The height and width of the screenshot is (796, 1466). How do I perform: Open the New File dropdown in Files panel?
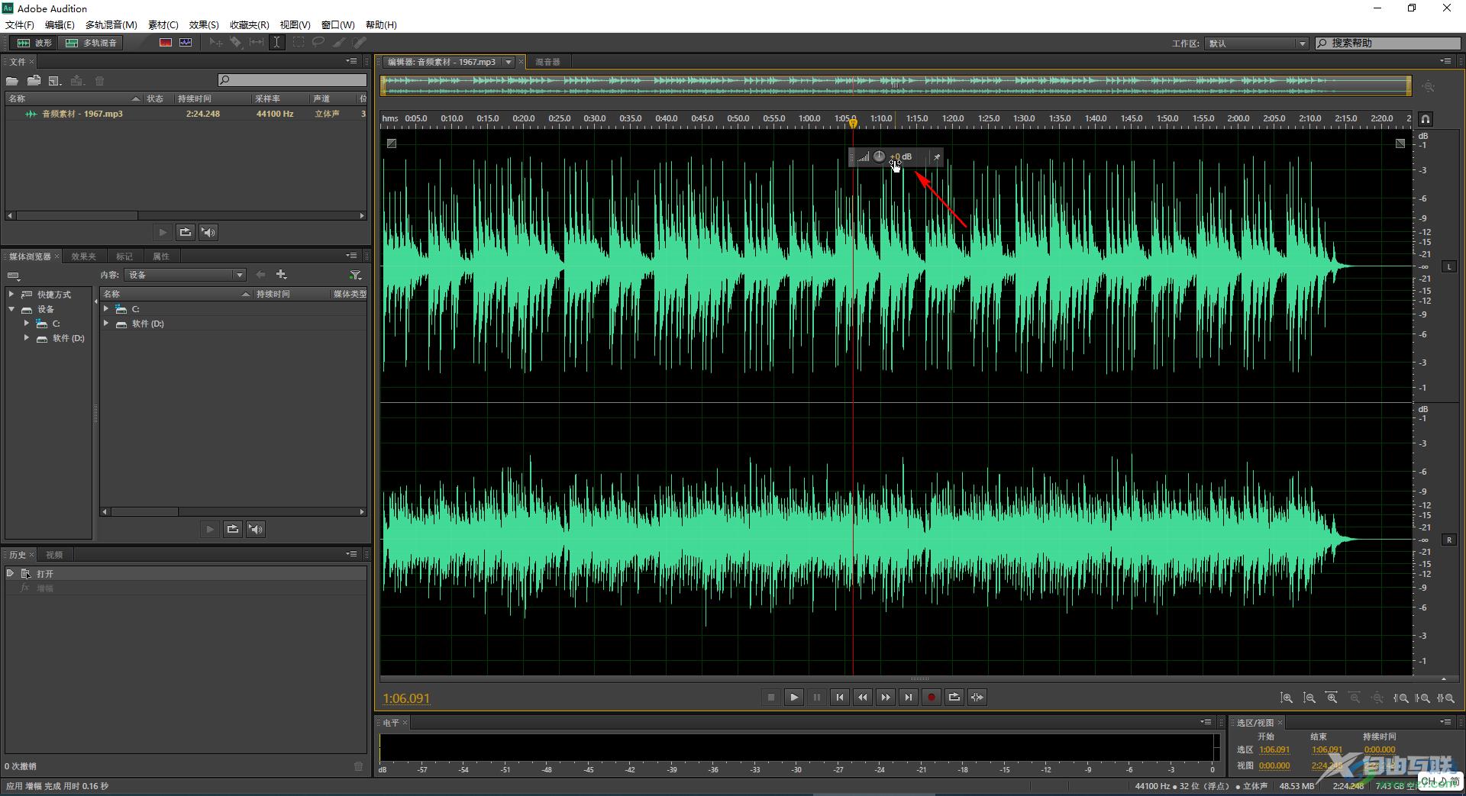(55, 81)
